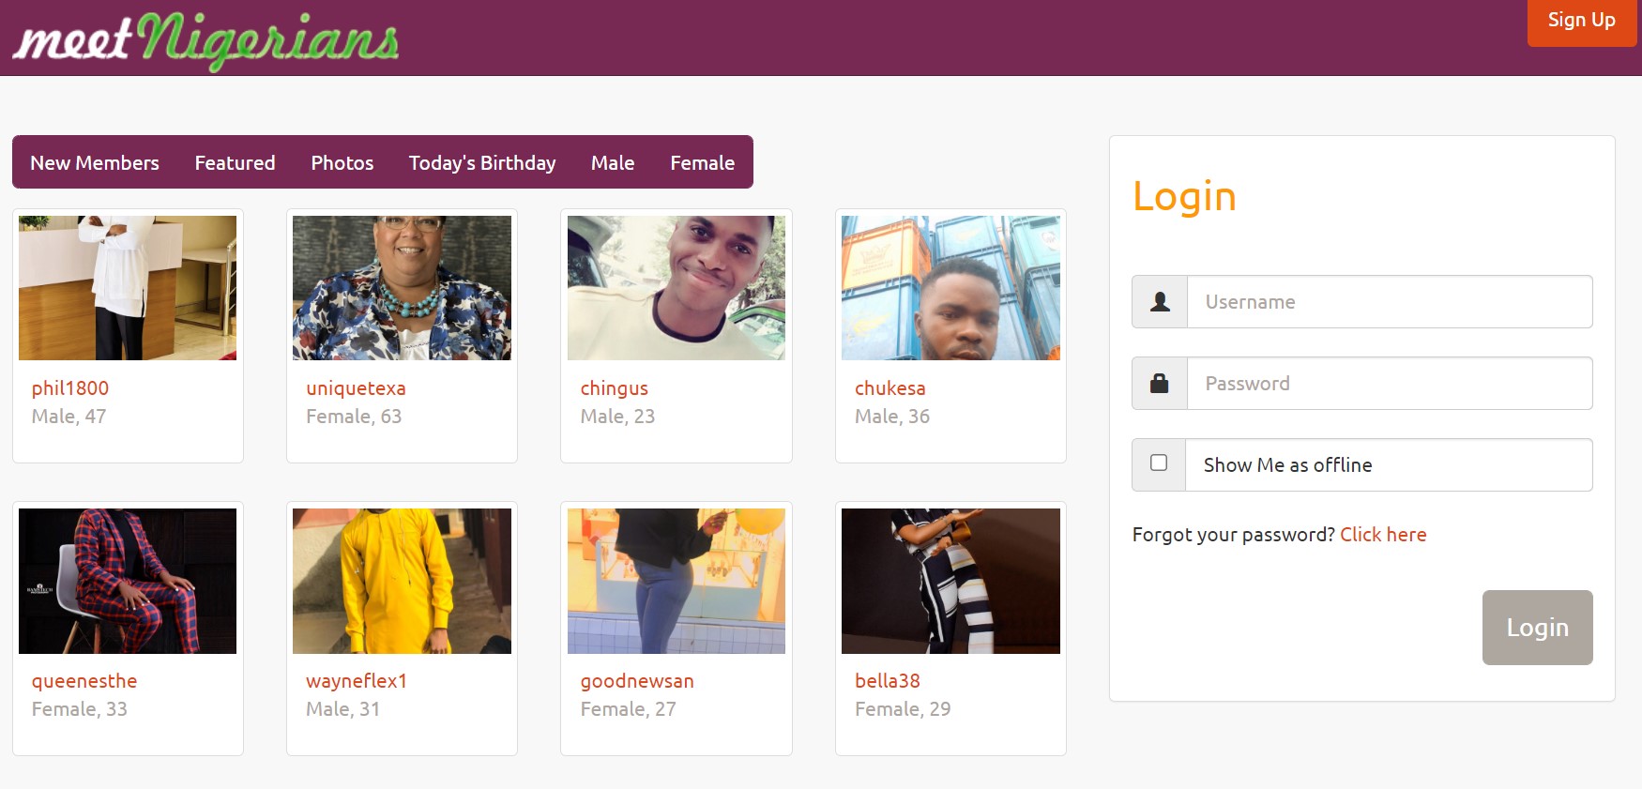
Task: Open the meetNigerians logo homepage
Action: pyautogui.click(x=205, y=40)
